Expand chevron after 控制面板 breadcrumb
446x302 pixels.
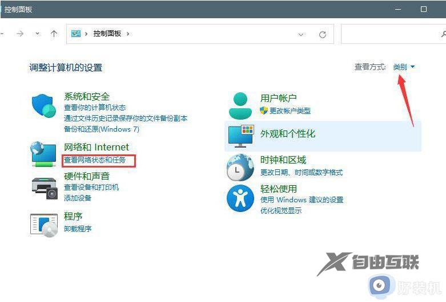(128, 34)
